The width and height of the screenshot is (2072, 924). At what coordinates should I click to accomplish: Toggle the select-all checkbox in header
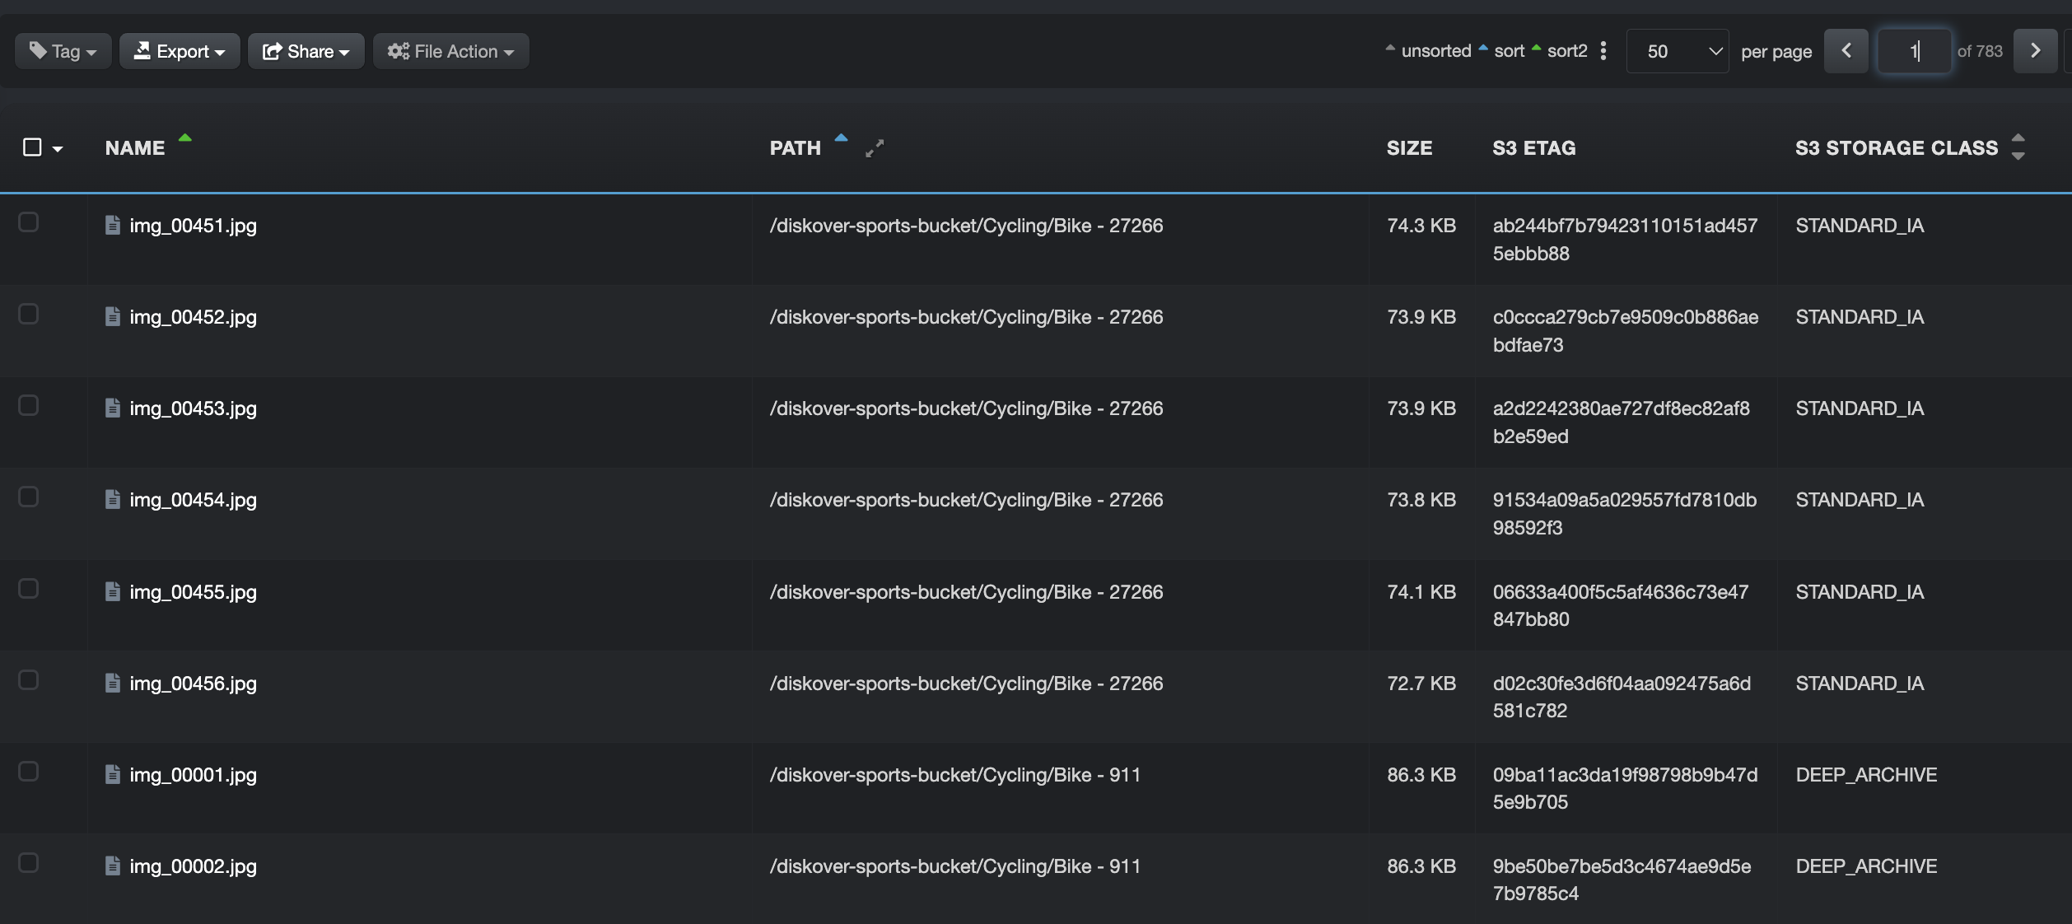pos(32,147)
